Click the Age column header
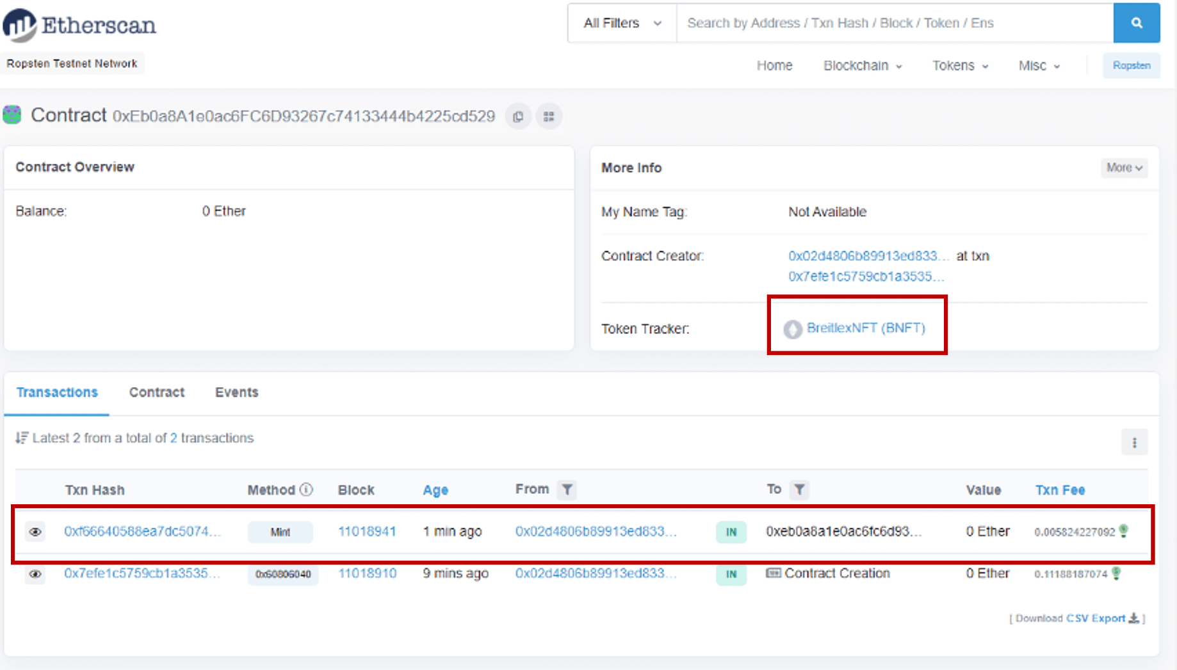Image resolution: width=1177 pixels, height=670 pixels. (x=435, y=490)
